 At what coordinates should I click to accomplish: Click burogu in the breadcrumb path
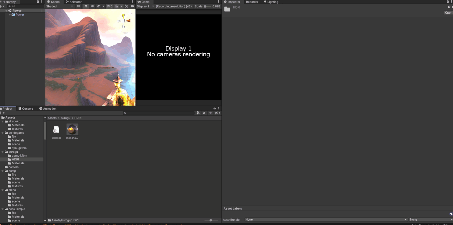(x=65, y=118)
